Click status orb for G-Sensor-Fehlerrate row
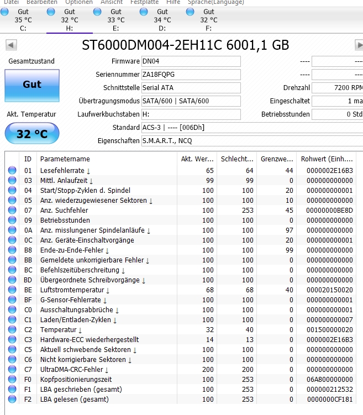 click(x=12, y=300)
